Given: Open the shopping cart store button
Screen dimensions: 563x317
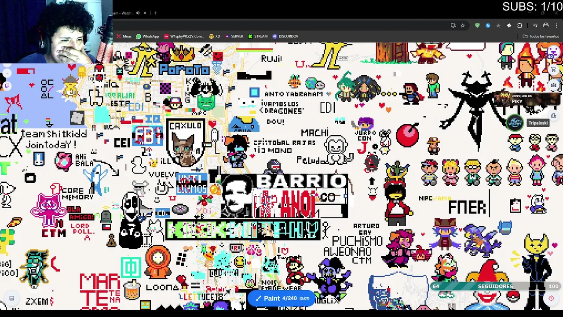Looking at the screenshot, I should pos(554,70).
